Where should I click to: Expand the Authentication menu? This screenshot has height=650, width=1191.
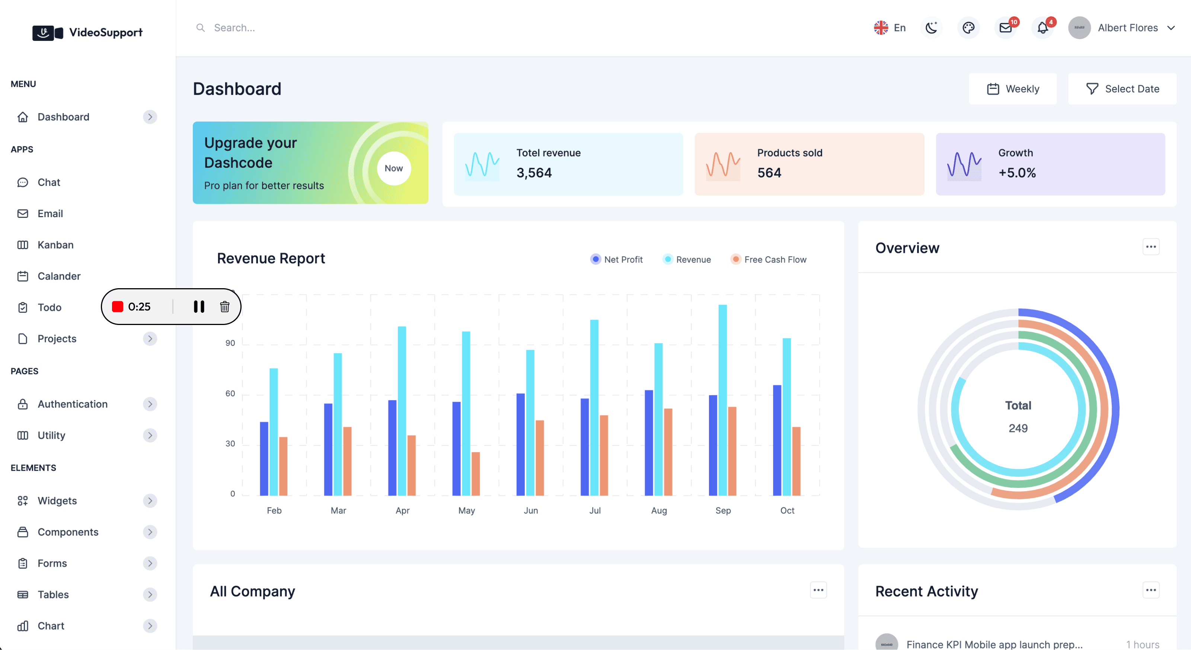point(150,404)
